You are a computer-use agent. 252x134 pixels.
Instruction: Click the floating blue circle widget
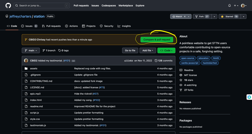(x=249, y=97)
